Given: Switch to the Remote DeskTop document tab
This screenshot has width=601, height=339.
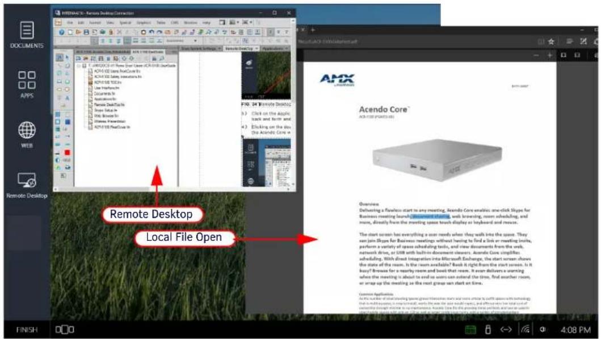Looking at the screenshot, I should tap(241, 49).
